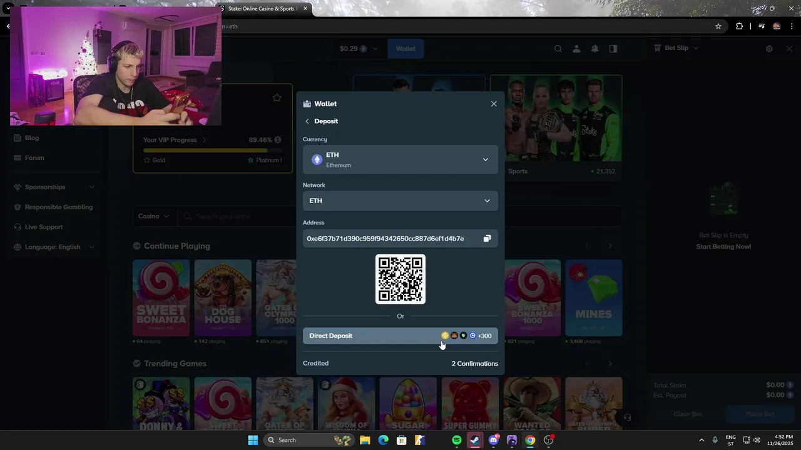Viewport: 801px width, 450px height.
Task: Toggle the side panel icon in header
Action: coord(613,49)
